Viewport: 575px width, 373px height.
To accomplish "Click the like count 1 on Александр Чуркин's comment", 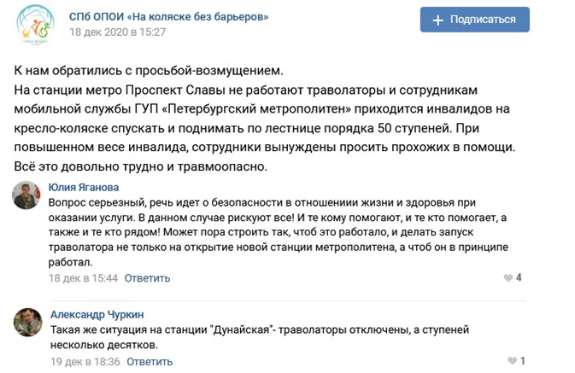I will click(523, 361).
